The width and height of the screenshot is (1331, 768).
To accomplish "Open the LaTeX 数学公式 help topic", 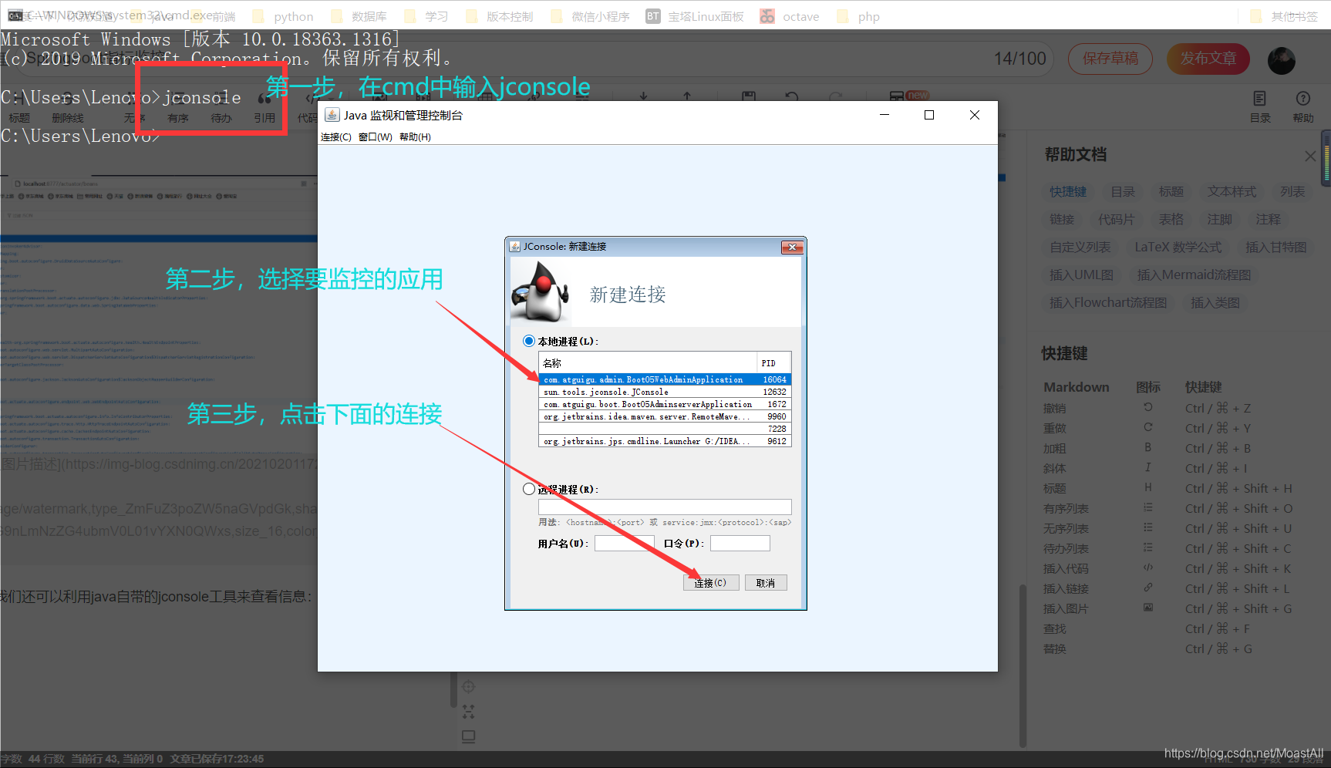I will coord(1178,248).
